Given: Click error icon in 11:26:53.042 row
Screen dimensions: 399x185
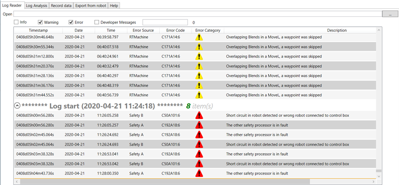Looking at the screenshot, I should [199, 164].
